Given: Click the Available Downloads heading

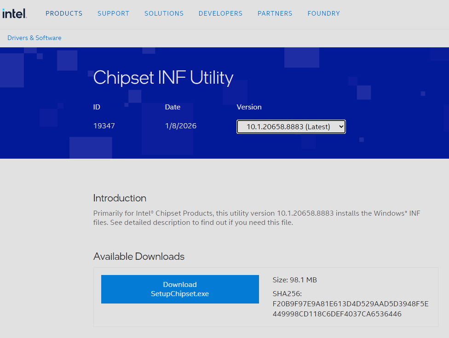Looking at the screenshot, I should pos(139,257).
